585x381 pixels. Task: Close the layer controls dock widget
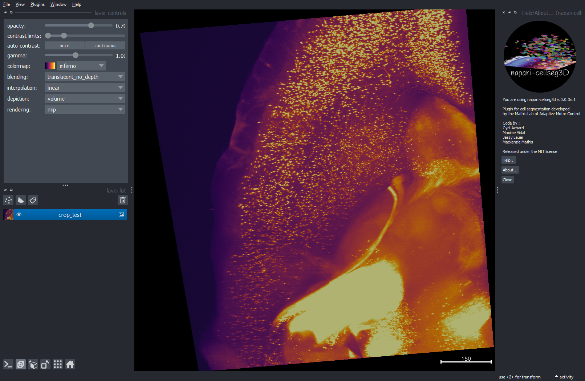5,12
